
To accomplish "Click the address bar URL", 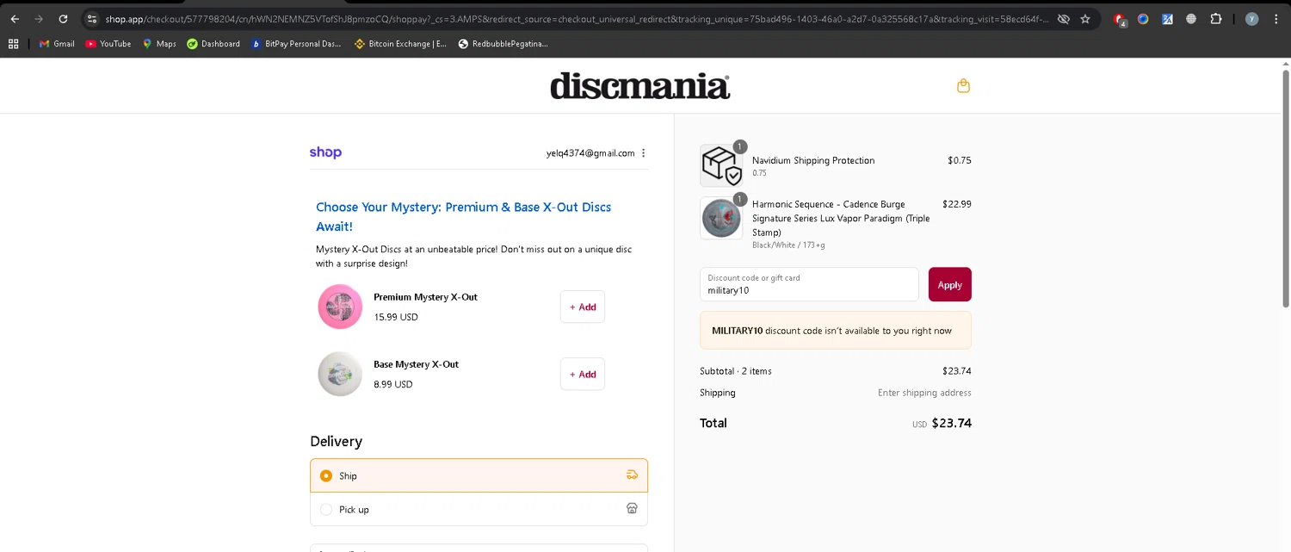I will (x=577, y=19).
